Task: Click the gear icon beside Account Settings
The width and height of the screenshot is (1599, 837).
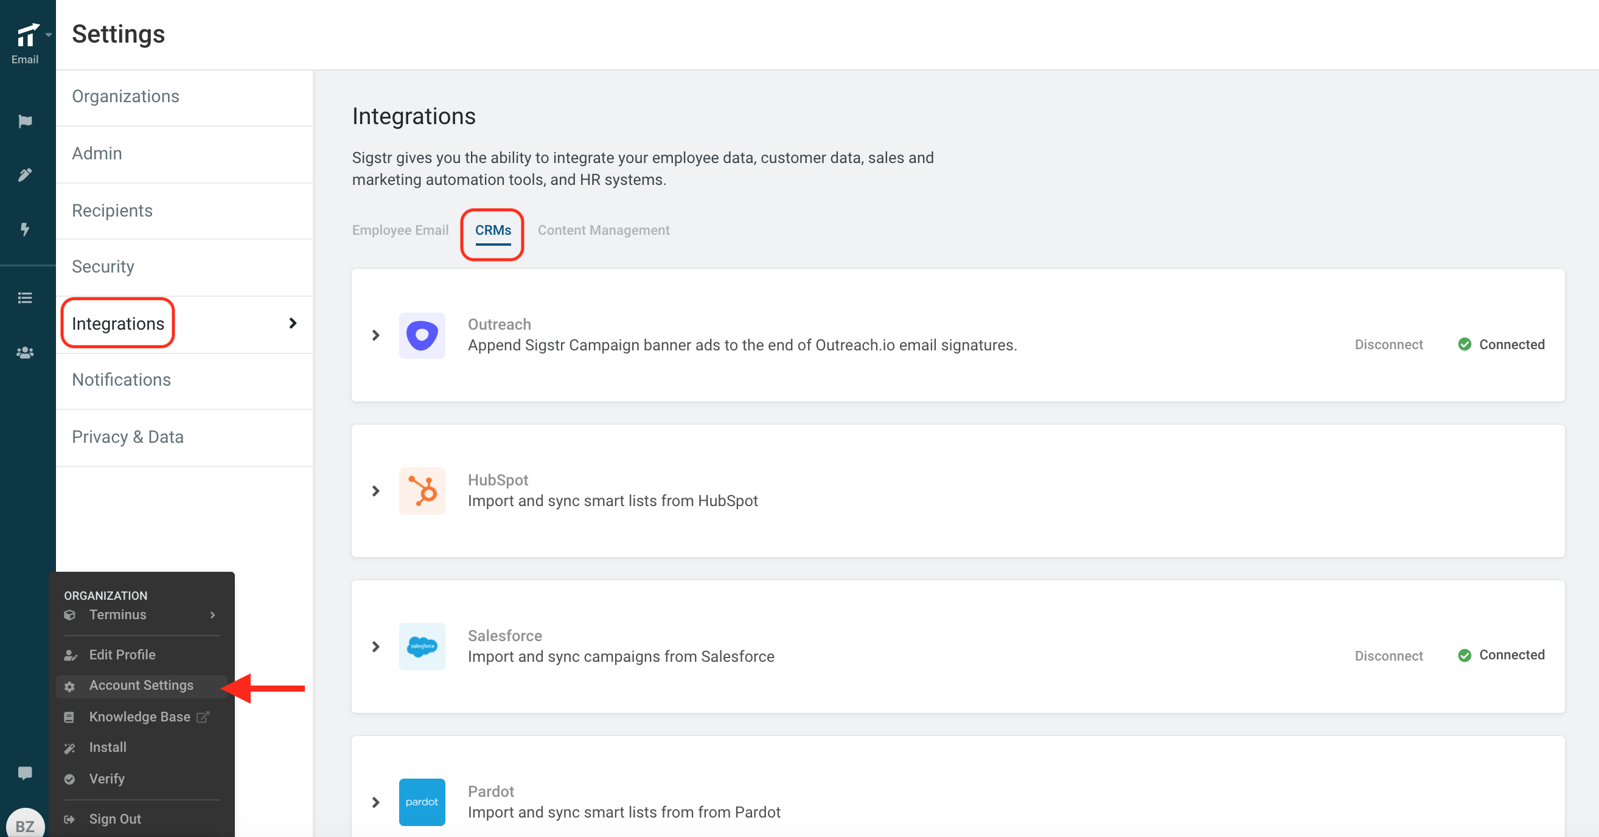Action: tap(69, 686)
